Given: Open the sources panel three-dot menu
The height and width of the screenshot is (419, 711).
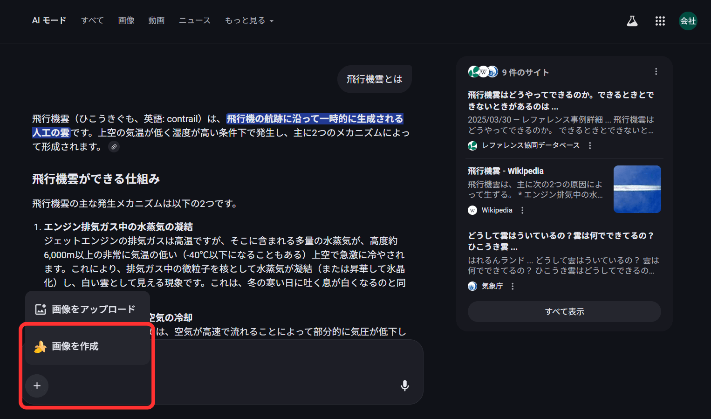Looking at the screenshot, I should 656,72.
